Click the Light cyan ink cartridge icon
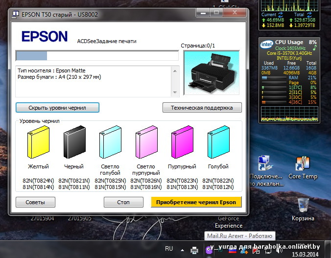331x258 pixels. (110, 142)
